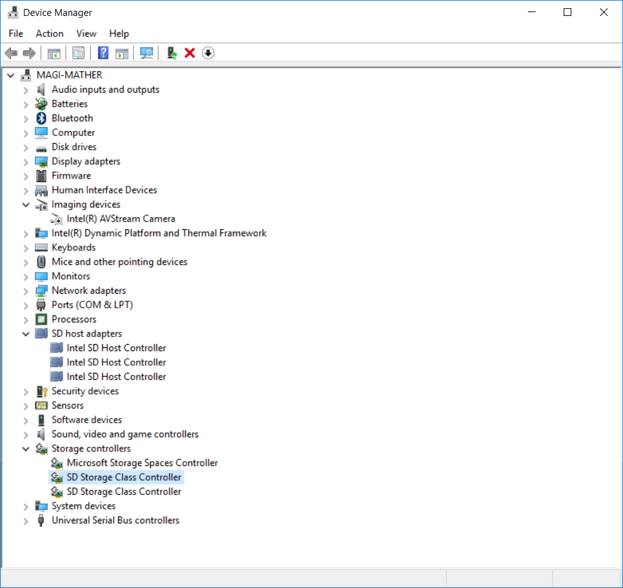Collapse the MAGI-MATHER root node
Image resolution: width=623 pixels, height=588 pixels.
tap(11, 75)
